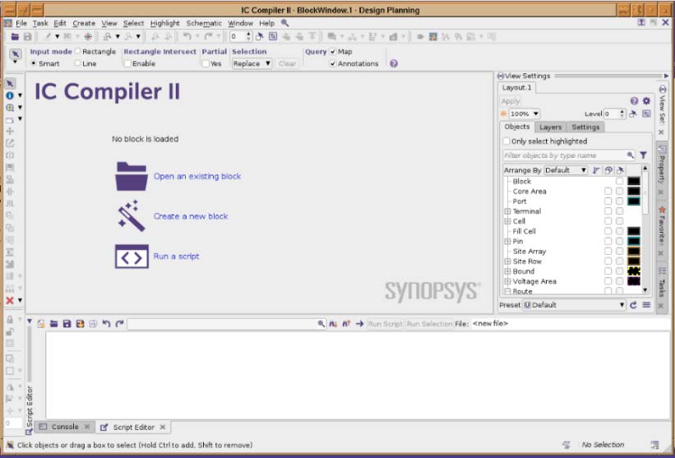Open the Arrange By Default dropdown
The width and height of the screenshot is (675, 458).
click(566, 170)
